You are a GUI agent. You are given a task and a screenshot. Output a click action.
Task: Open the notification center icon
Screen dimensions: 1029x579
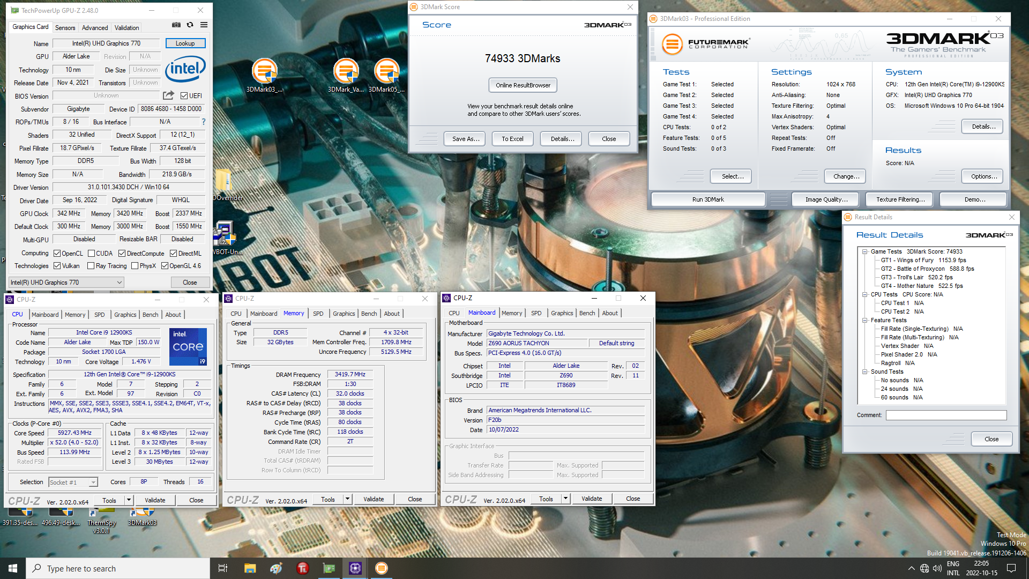pyautogui.click(x=1011, y=568)
